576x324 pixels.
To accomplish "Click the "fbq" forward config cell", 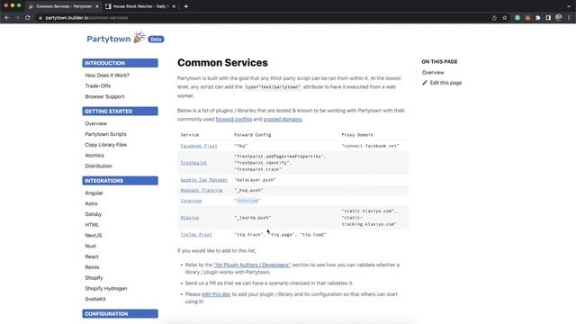I will pos(240,146).
